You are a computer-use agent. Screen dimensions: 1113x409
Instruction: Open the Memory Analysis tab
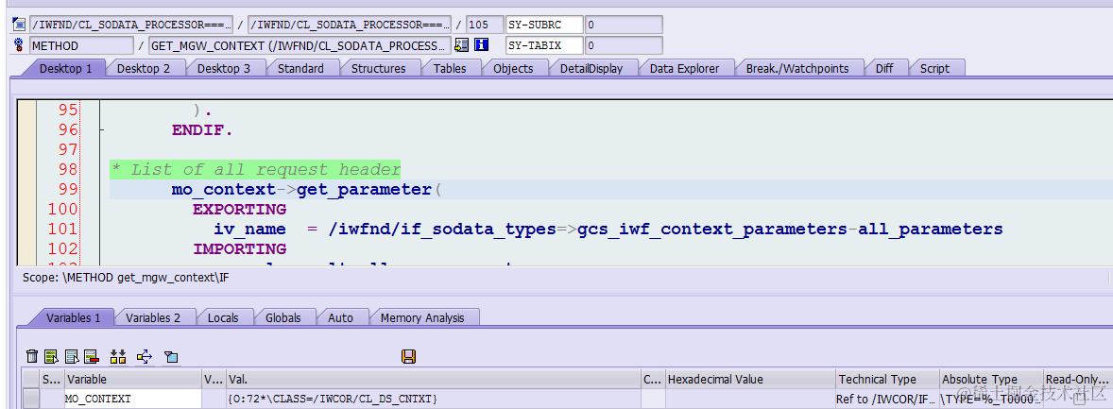tap(422, 317)
